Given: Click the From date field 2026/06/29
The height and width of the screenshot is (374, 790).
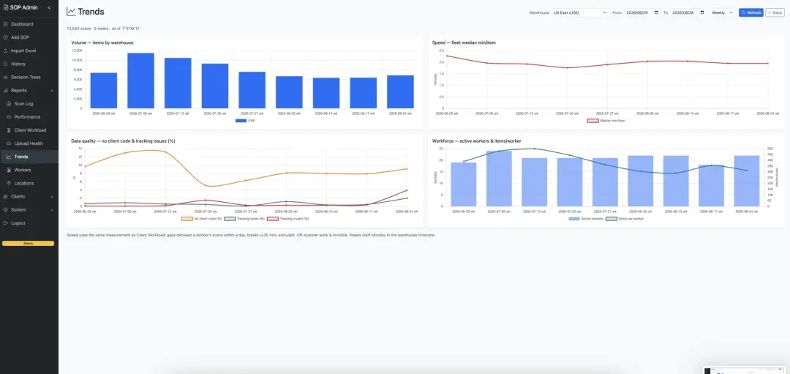Looking at the screenshot, I should [x=642, y=12].
